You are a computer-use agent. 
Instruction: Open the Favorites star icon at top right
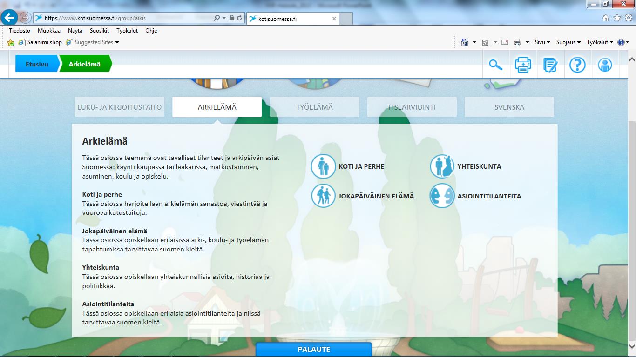pyautogui.click(x=617, y=18)
